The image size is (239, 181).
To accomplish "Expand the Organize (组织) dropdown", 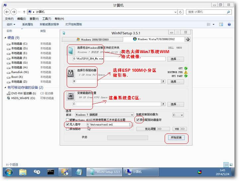I will coord(11,24).
